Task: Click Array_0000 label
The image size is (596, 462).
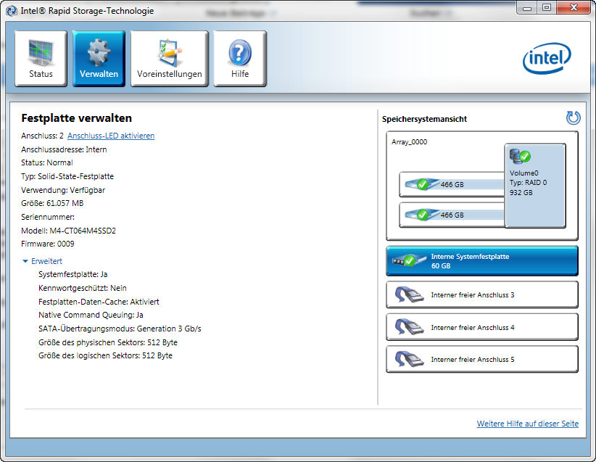Action: (410, 142)
